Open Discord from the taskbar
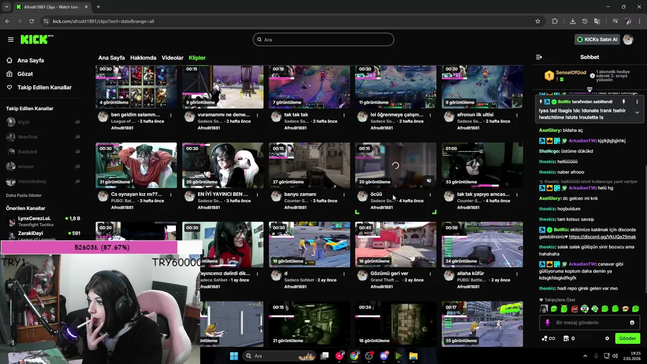Image resolution: width=647 pixels, height=364 pixels. 384,356
